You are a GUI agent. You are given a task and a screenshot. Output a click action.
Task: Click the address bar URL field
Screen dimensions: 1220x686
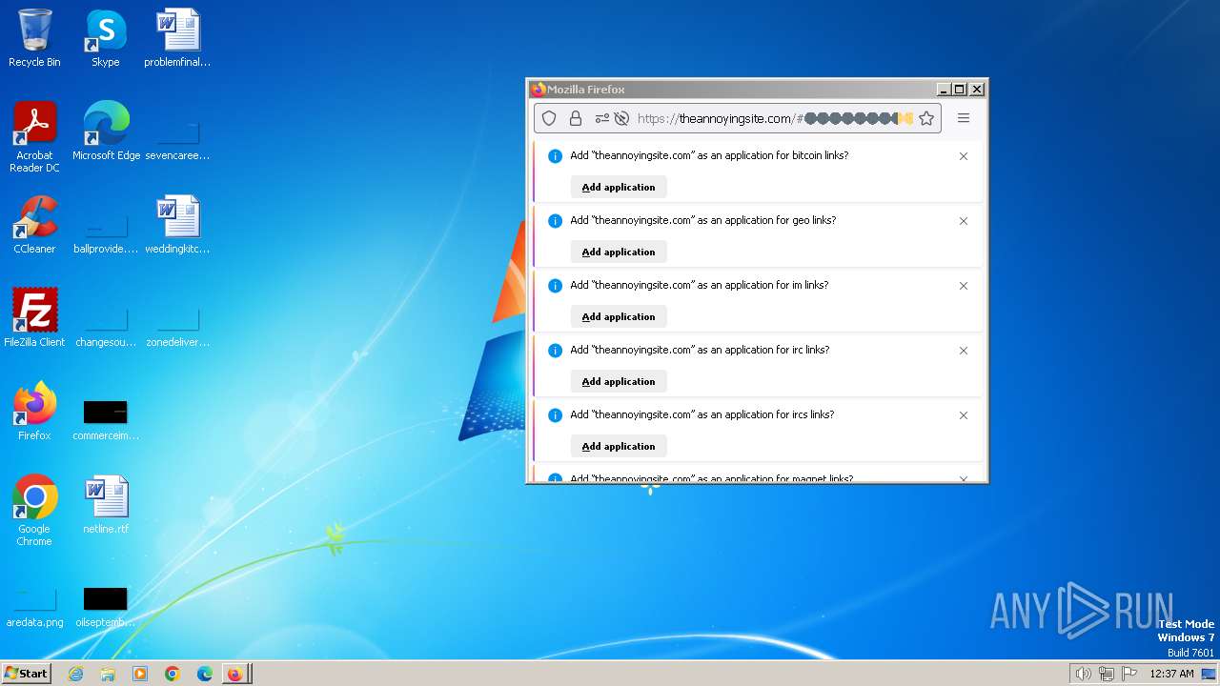pos(737,118)
